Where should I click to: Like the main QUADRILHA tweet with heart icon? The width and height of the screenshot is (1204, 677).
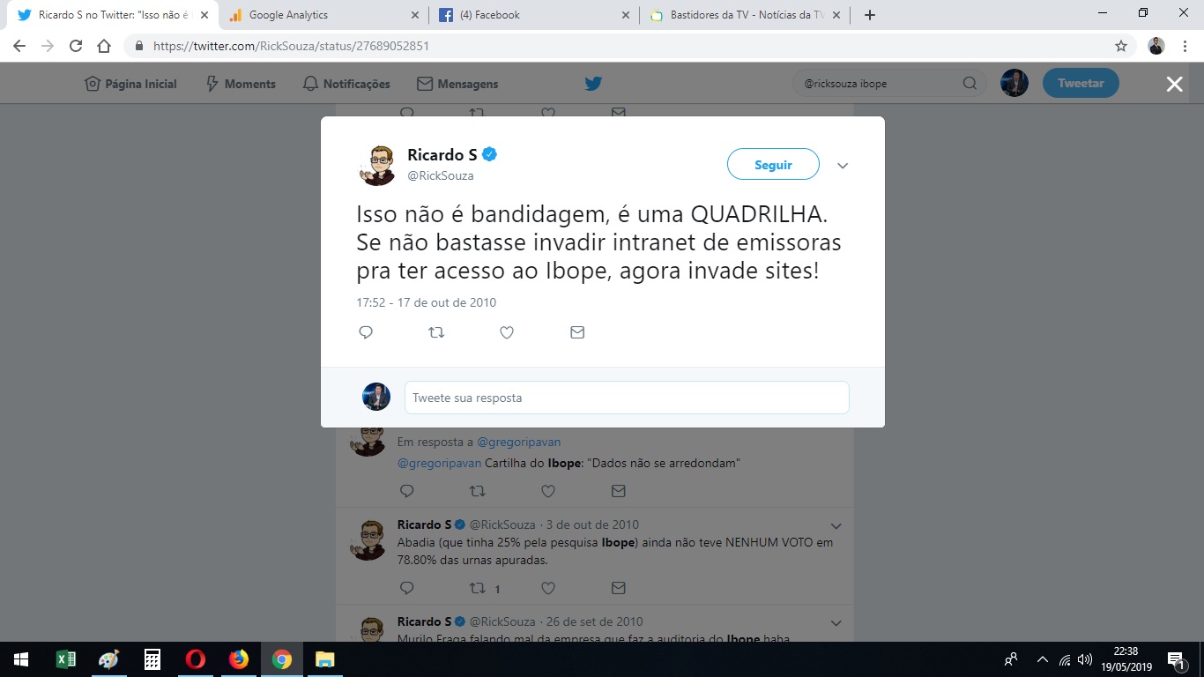click(507, 332)
